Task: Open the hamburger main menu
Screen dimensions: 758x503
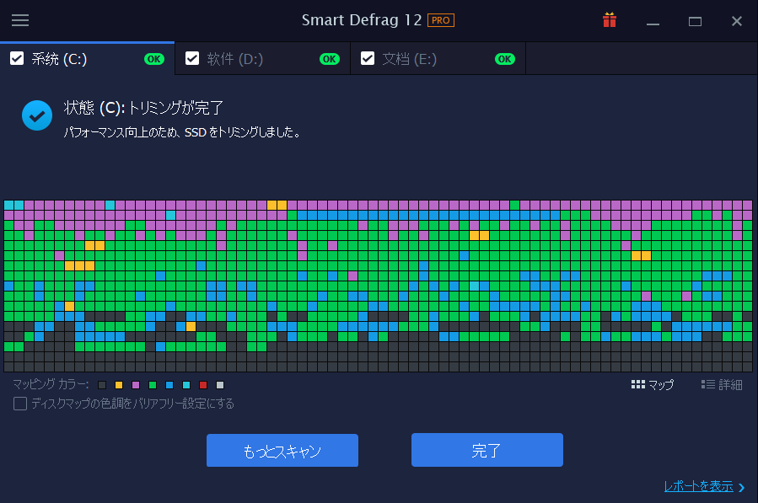Action: pyautogui.click(x=20, y=20)
